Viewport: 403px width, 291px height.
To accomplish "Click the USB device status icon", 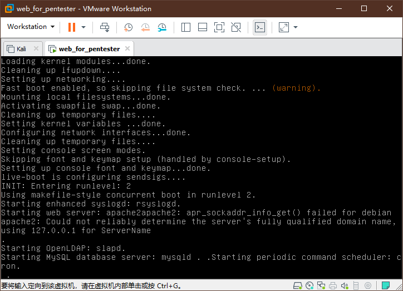I will click(x=356, y=285).
